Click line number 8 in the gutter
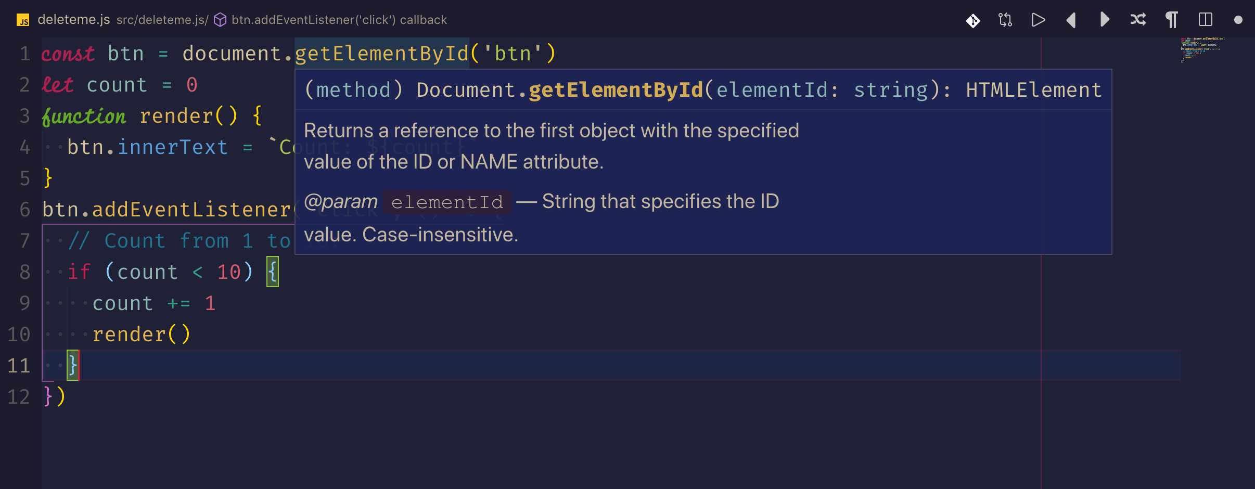Image resolution: width=1255 pixels, height=489 pixels. click(24, 272)
